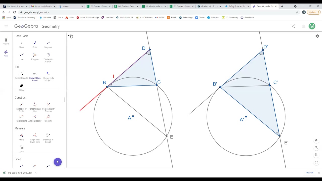This screenshot has width=322, height=181.
Task: Open a new browser tab
Action: pos(282,6)
